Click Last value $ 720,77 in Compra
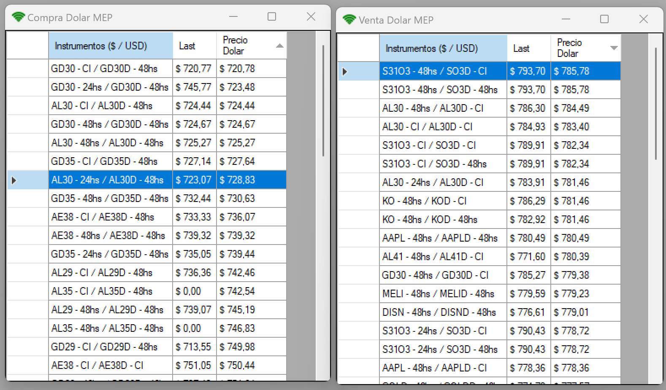Viewport: 666px width, 390px height. (x=193, y=68)
